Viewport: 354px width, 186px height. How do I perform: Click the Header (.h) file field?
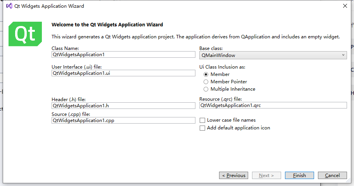click(123, 106)
